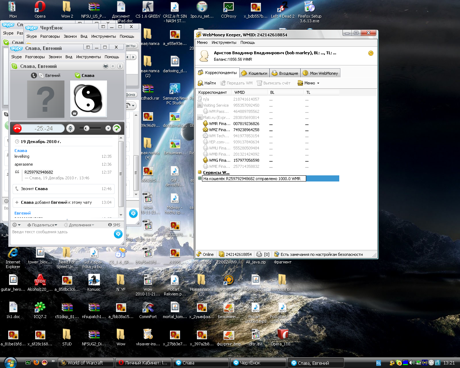
Task: Open the CCProxy desktop icon
Action: 229,10
